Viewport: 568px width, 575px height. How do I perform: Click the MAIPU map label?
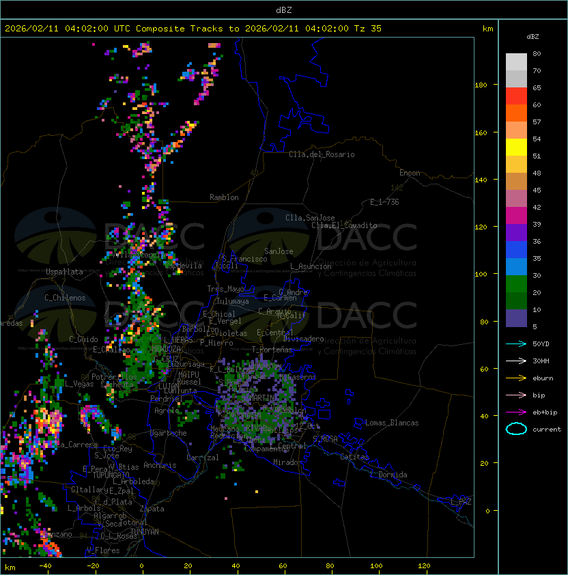point(188,375)
